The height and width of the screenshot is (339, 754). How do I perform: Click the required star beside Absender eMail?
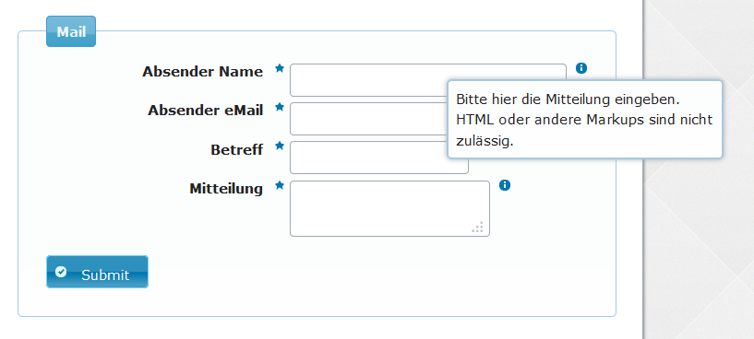point(280,107)
